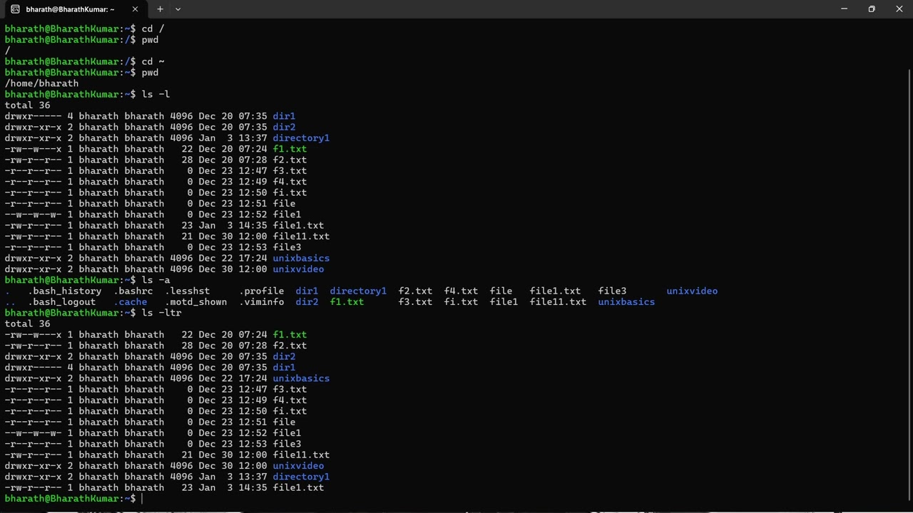Click '--w--w--w-' permissions in ls -l listing

33,214
